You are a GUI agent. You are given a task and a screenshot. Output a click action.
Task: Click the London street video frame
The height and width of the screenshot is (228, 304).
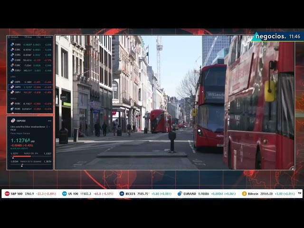[175, 102]
